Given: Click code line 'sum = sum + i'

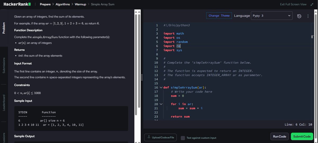Looking at the screenshot, I should pos(190,108).
